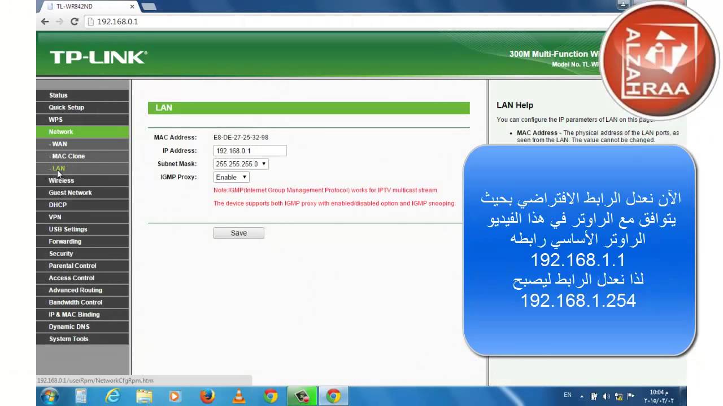Select the TL-WR842ND browser tab
The height and width of the screenshot is (406, 723).
[x=86, y=7]
